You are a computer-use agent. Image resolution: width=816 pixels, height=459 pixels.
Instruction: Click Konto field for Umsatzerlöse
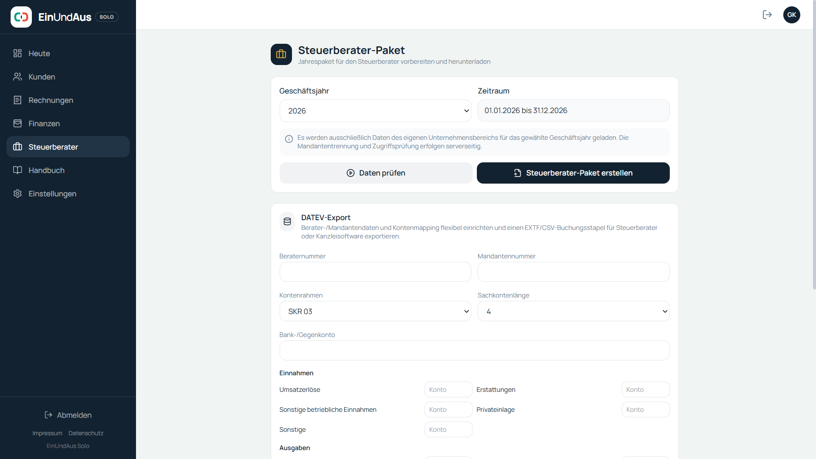coord(448,389)
